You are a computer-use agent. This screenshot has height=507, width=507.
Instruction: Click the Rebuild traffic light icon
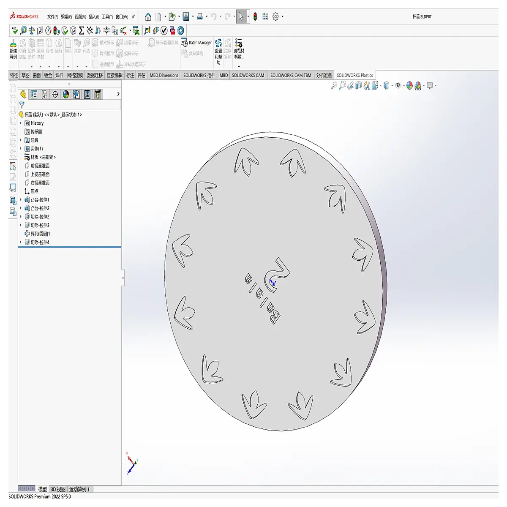click(x=255, y=16)
